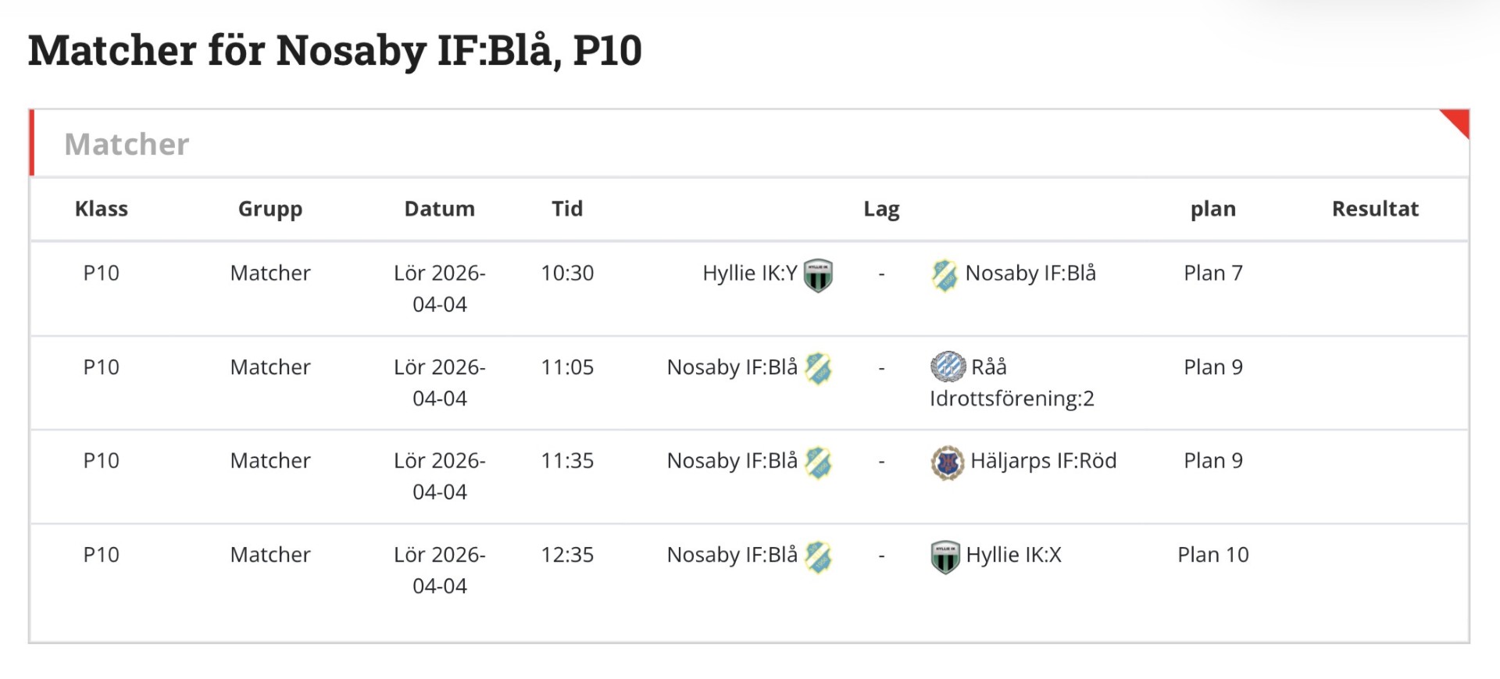Click the Resultat column header

point(1375,209)
